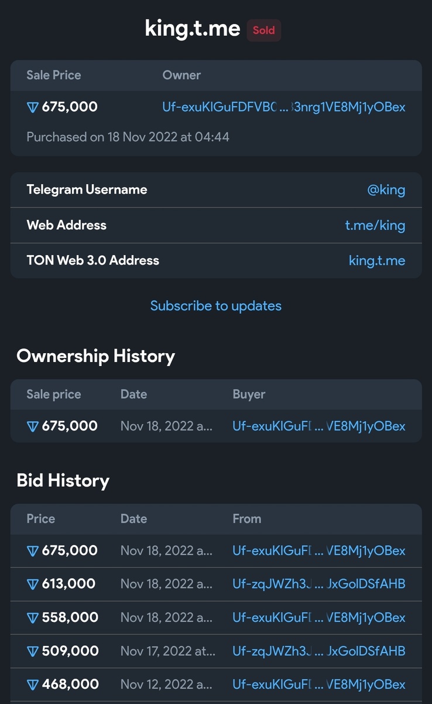Open bidder address for the 558,000 bid
432x704 pixels.
point(318,618)
